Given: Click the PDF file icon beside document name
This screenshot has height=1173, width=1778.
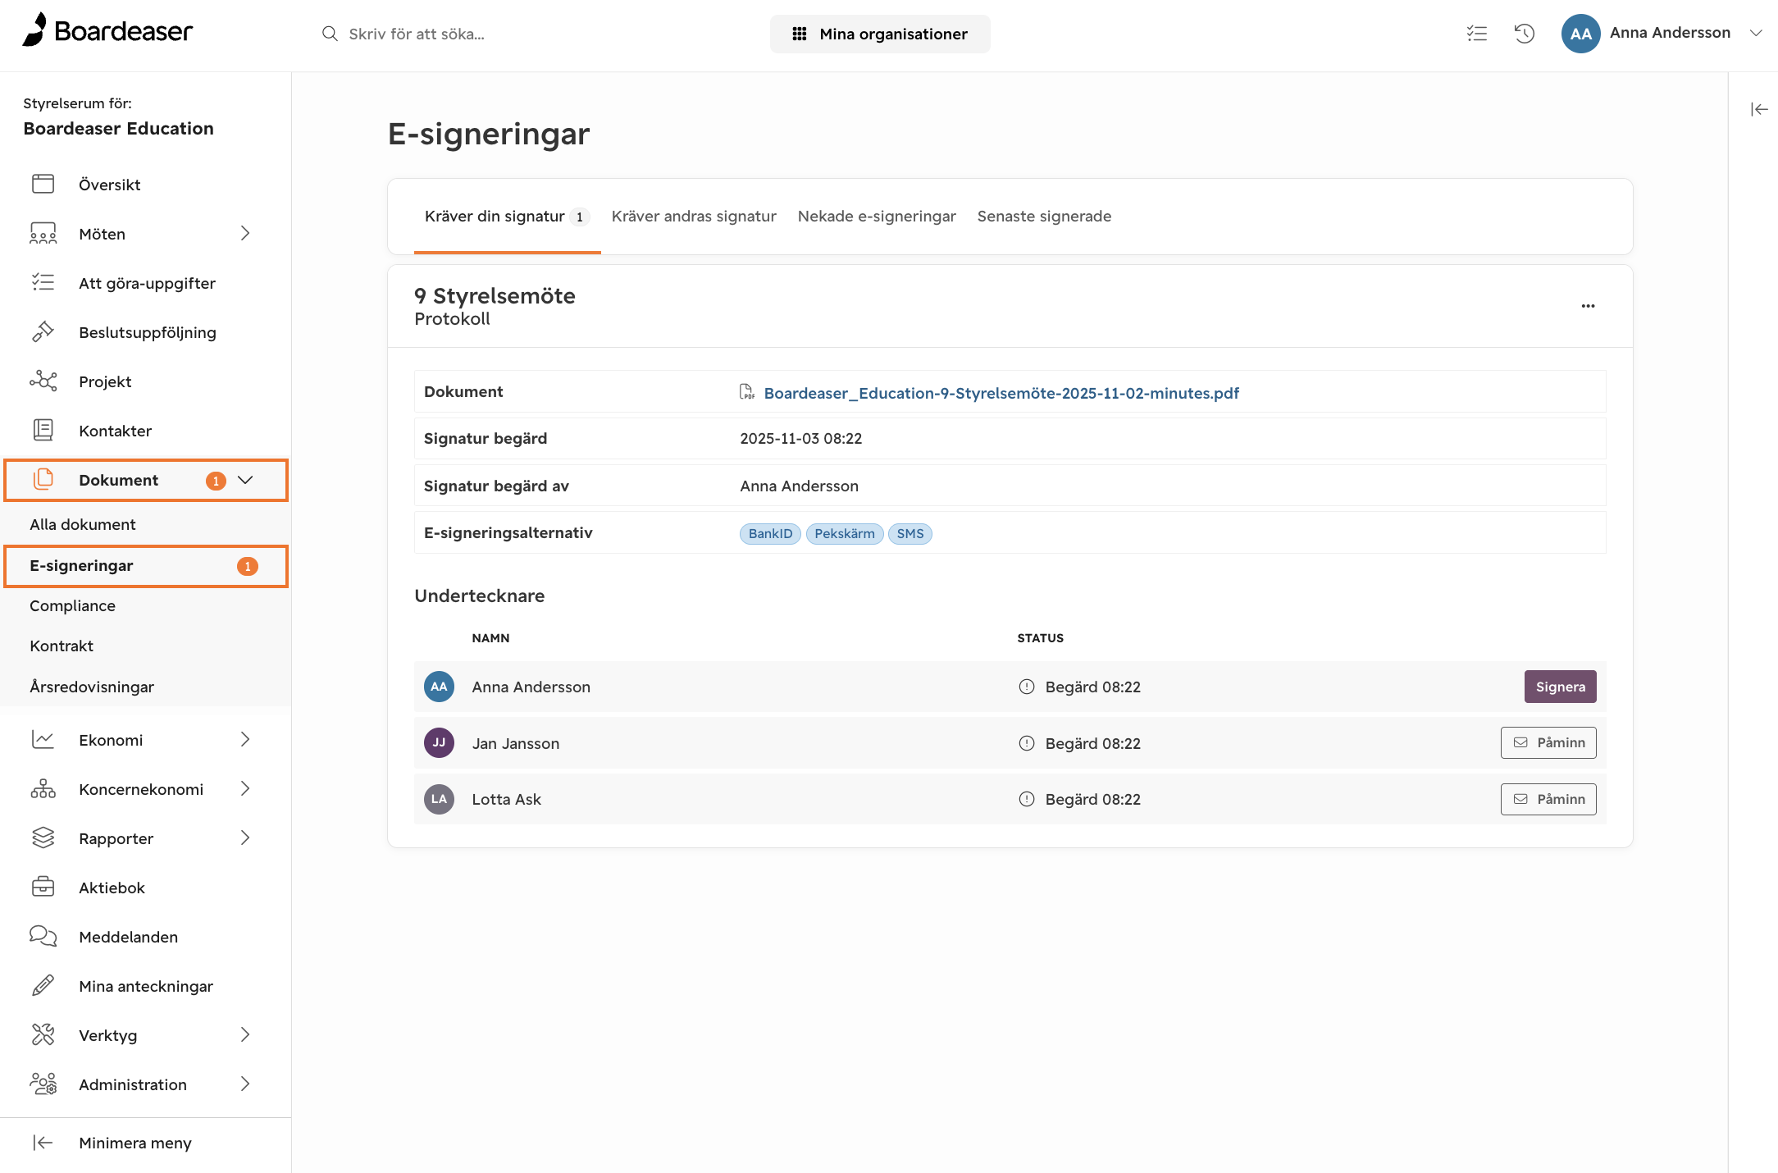Looking at the screenshot, I should pos(746,392).
